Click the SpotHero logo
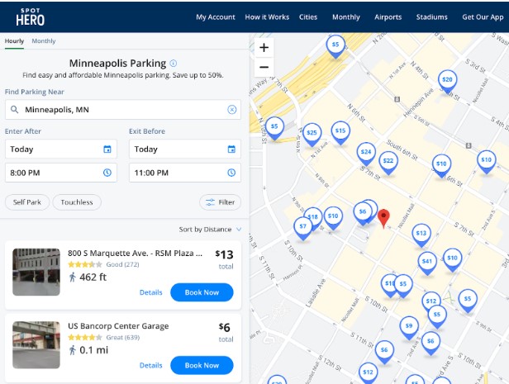 (31, 17)
